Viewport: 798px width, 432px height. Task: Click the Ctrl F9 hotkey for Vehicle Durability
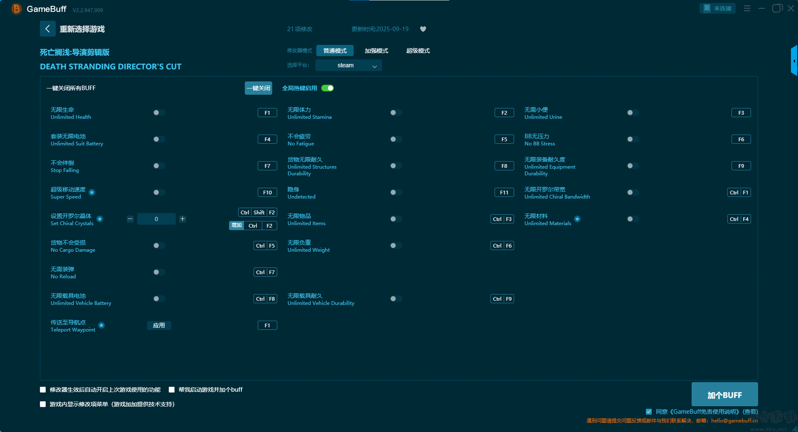coord(502,299)
